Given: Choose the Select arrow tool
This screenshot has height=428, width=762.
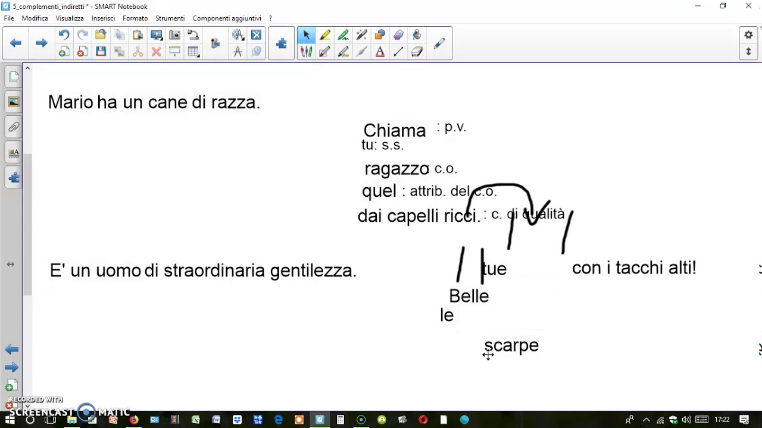Looking at the screenshot, I should click(306, 34).
